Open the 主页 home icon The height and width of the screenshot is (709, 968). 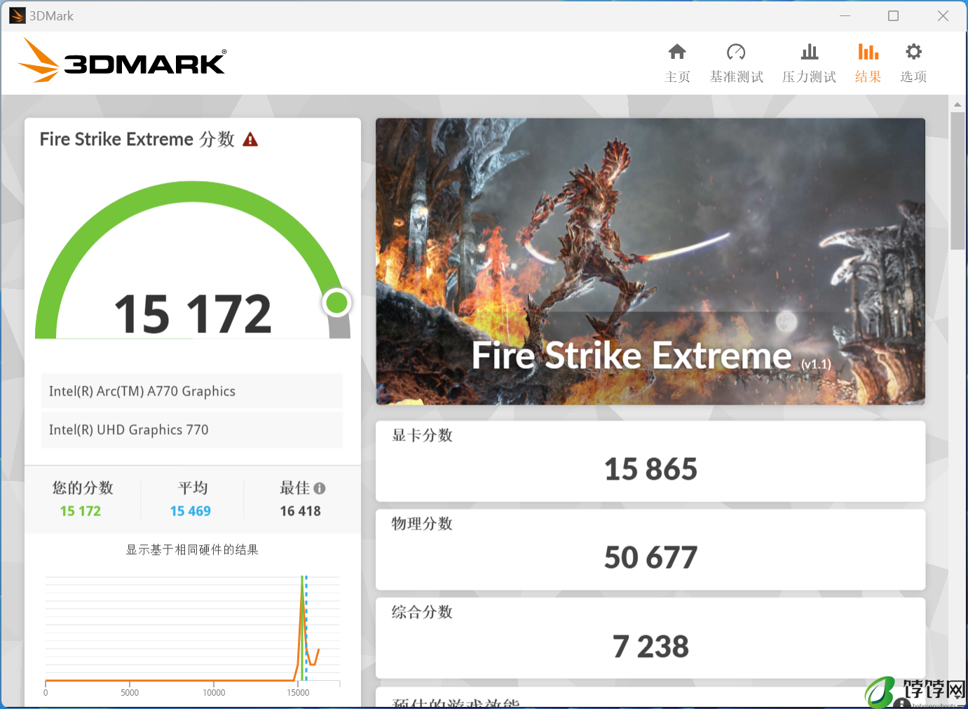677,52
